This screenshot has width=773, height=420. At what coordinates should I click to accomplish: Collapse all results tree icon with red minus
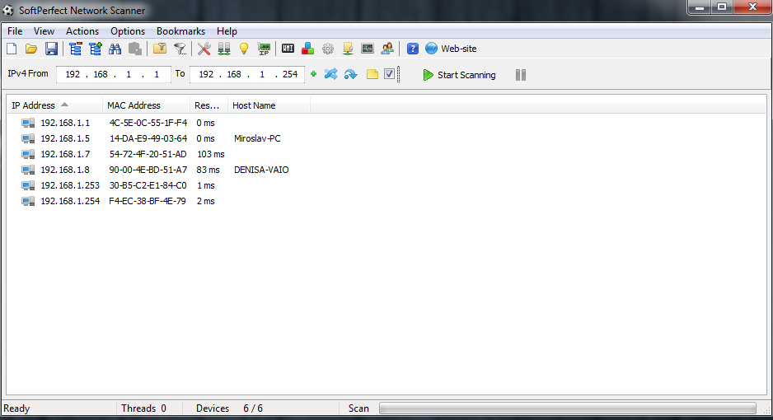pyautogui.click(x=76, y=49)
